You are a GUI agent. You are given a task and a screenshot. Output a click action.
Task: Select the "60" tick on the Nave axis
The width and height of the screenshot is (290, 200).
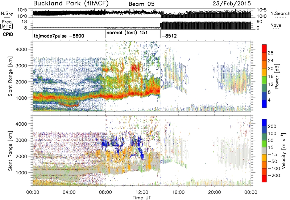[259, 22]
